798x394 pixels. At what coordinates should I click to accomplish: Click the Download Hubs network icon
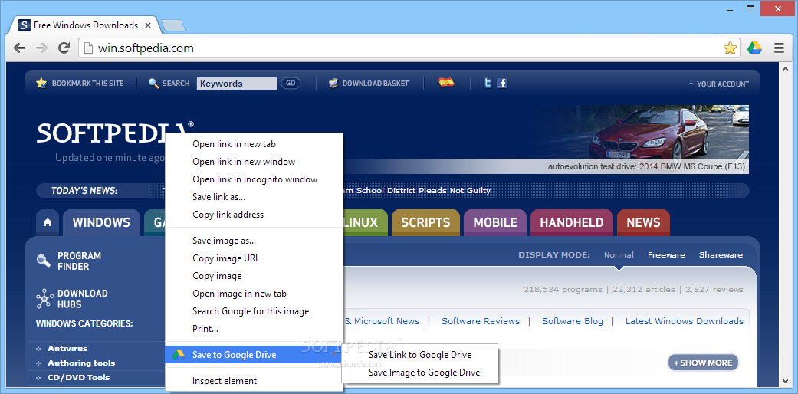point(44,299)
